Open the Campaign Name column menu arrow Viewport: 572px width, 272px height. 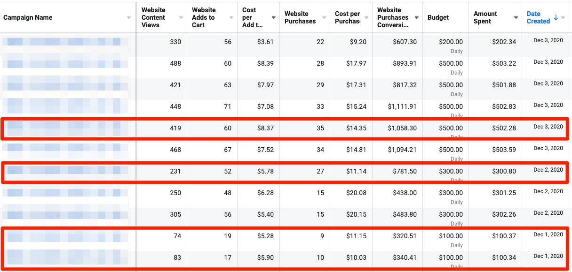tap(129, 18)
